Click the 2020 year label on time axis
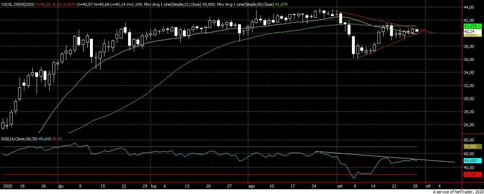The height and width of the screenshot is (194, 484). coord(7,185)
